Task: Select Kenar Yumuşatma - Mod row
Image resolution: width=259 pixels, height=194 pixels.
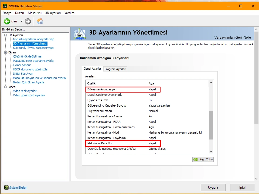Action: 147,132
